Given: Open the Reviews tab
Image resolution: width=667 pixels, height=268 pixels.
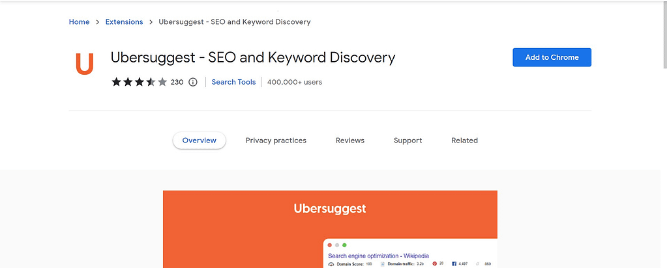Looking at the screenshot, I should [x=349, y=140].
